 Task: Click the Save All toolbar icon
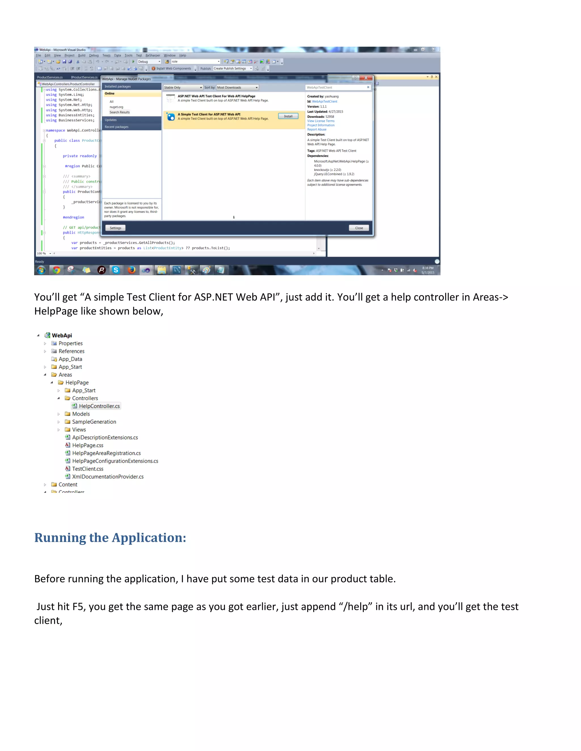pyautogui.click(x=70, y=61)
